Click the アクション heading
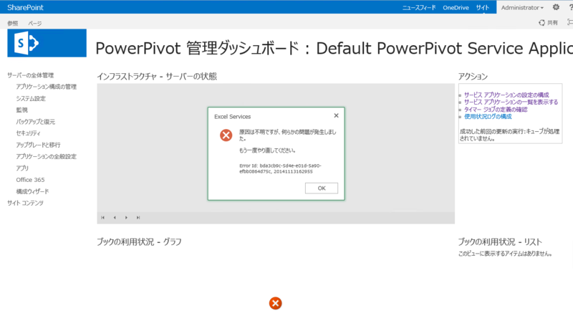Viewport: 573px width, 321px height. [x=473, y=77]
